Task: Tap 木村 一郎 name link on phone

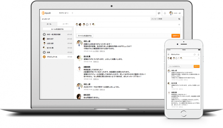Action: point(174,70)
